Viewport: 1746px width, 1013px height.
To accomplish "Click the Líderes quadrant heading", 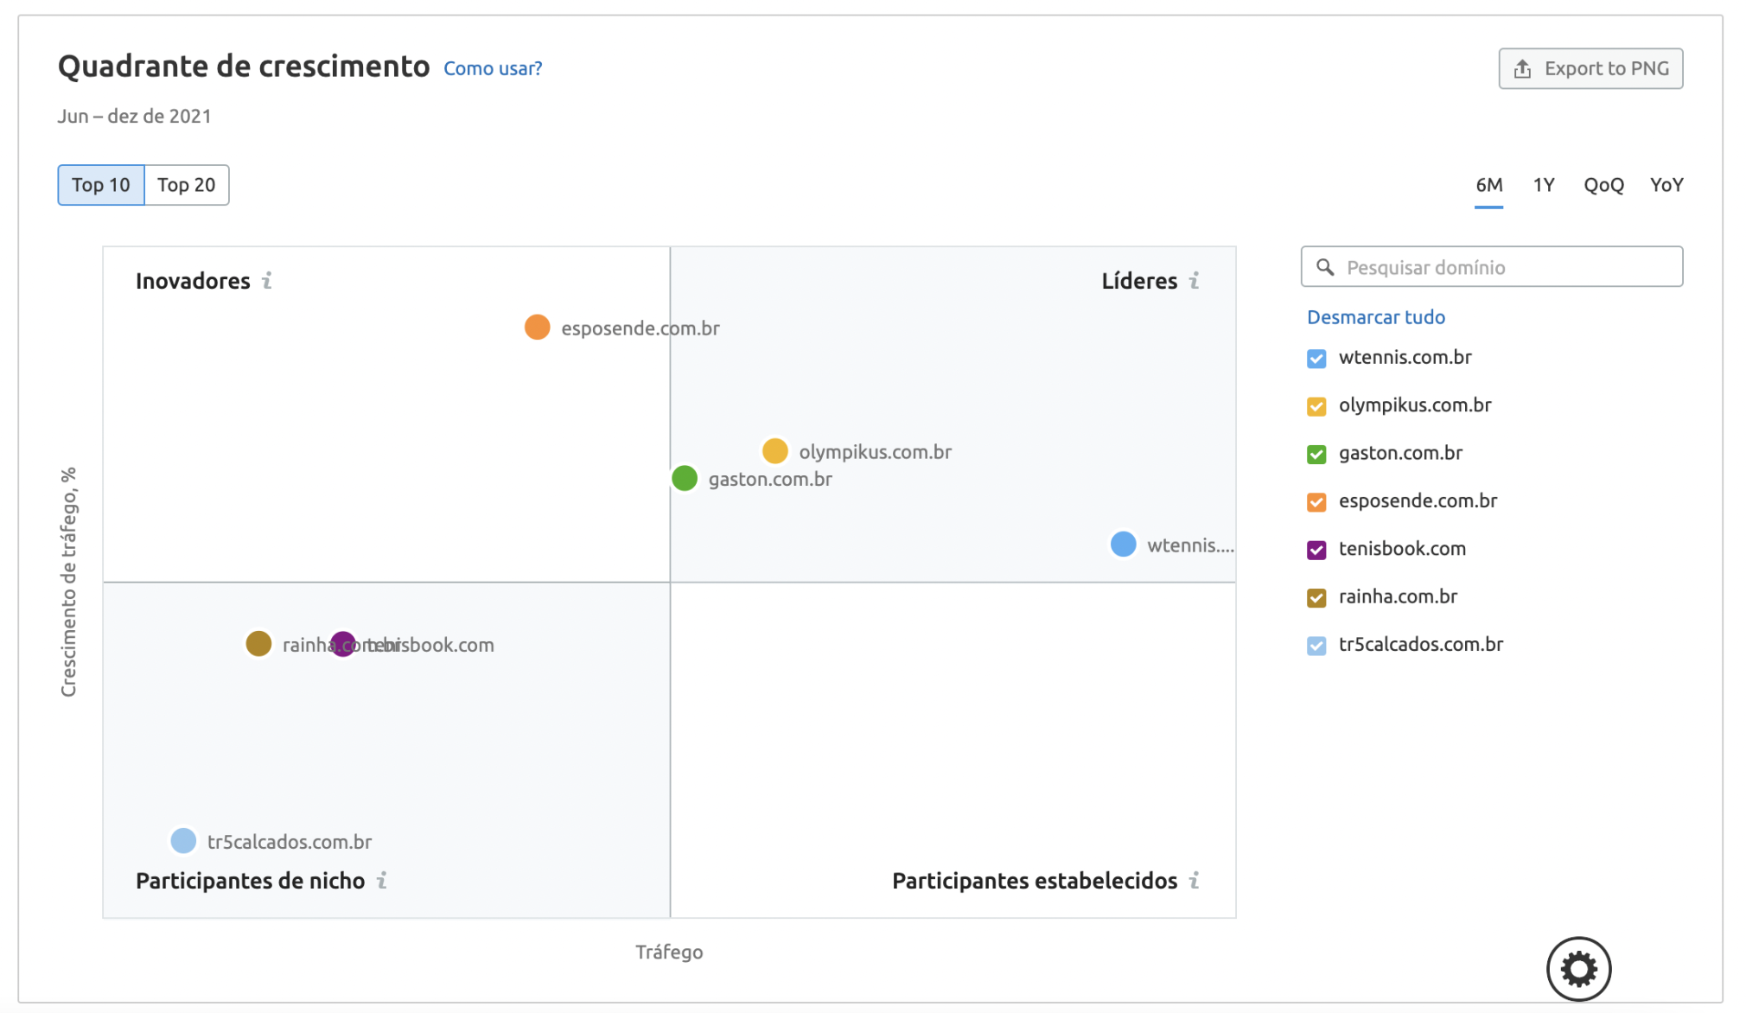I will (1139, 281).
